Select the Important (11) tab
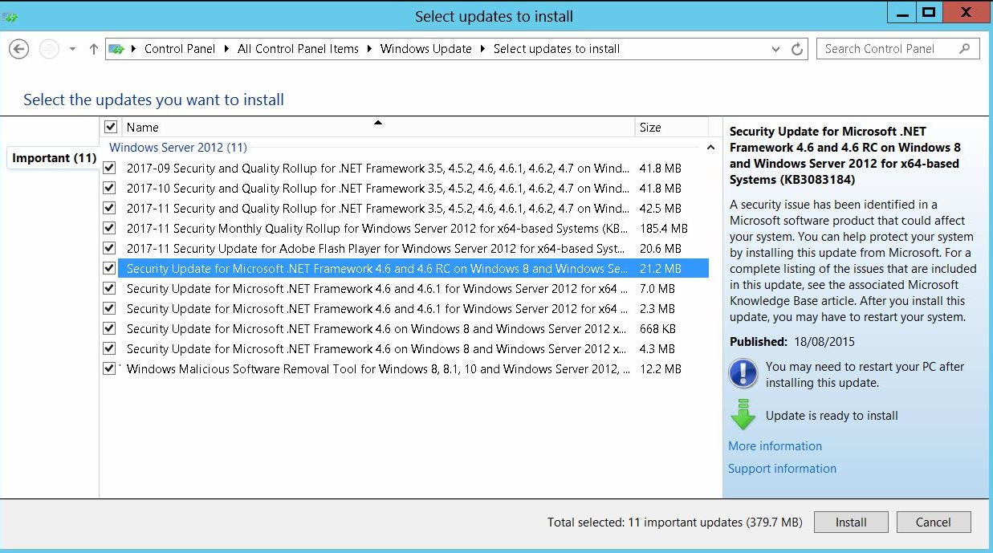The height and width of the screenshot is (553, 993). coord(54,158)
